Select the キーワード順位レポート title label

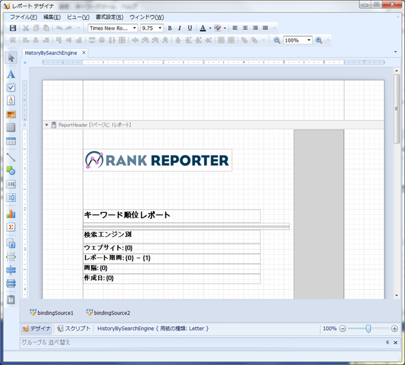point(172,216)
